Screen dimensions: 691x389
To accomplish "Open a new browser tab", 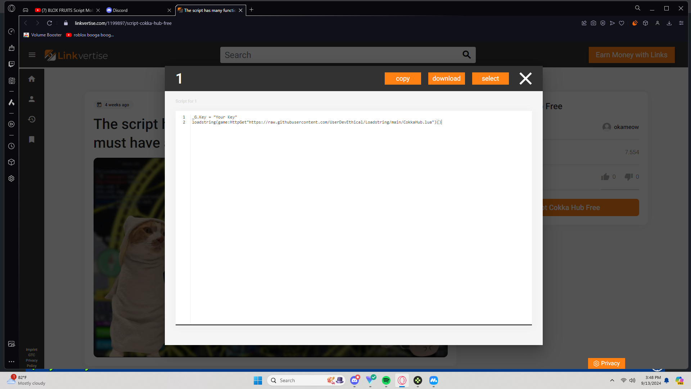I will tap(252, 10).
